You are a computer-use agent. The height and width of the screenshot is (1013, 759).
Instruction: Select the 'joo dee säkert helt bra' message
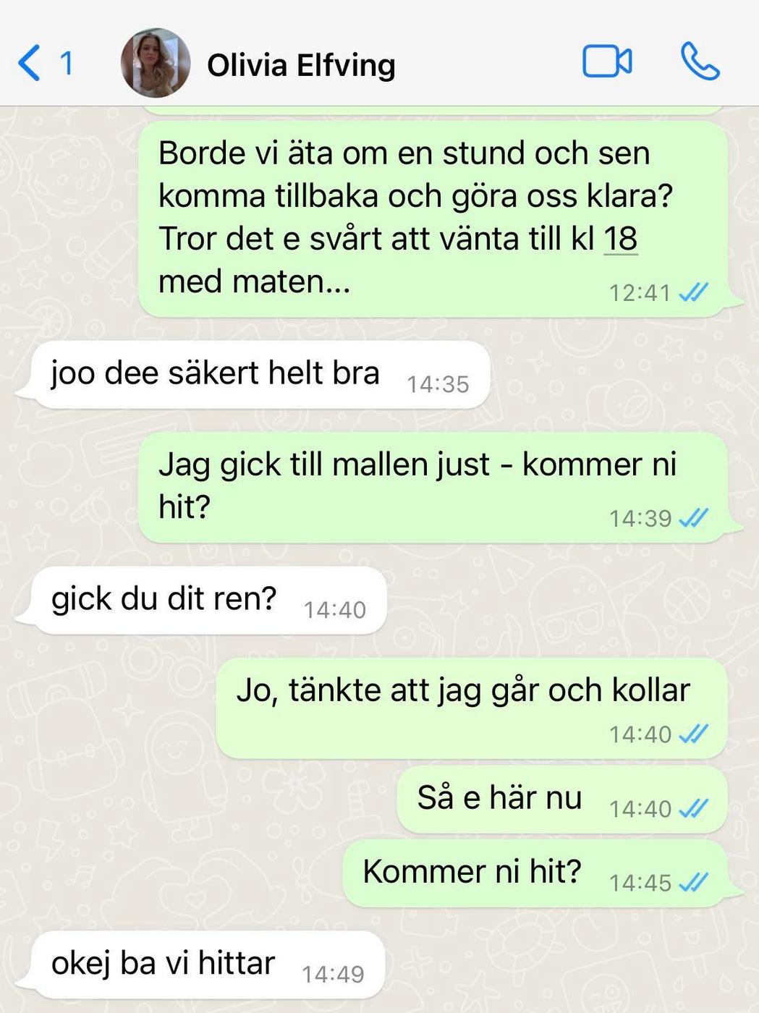pyautogui.click(x=261, y=375)
